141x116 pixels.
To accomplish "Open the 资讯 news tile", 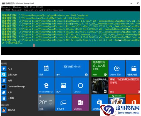I will tap(124, 85).
